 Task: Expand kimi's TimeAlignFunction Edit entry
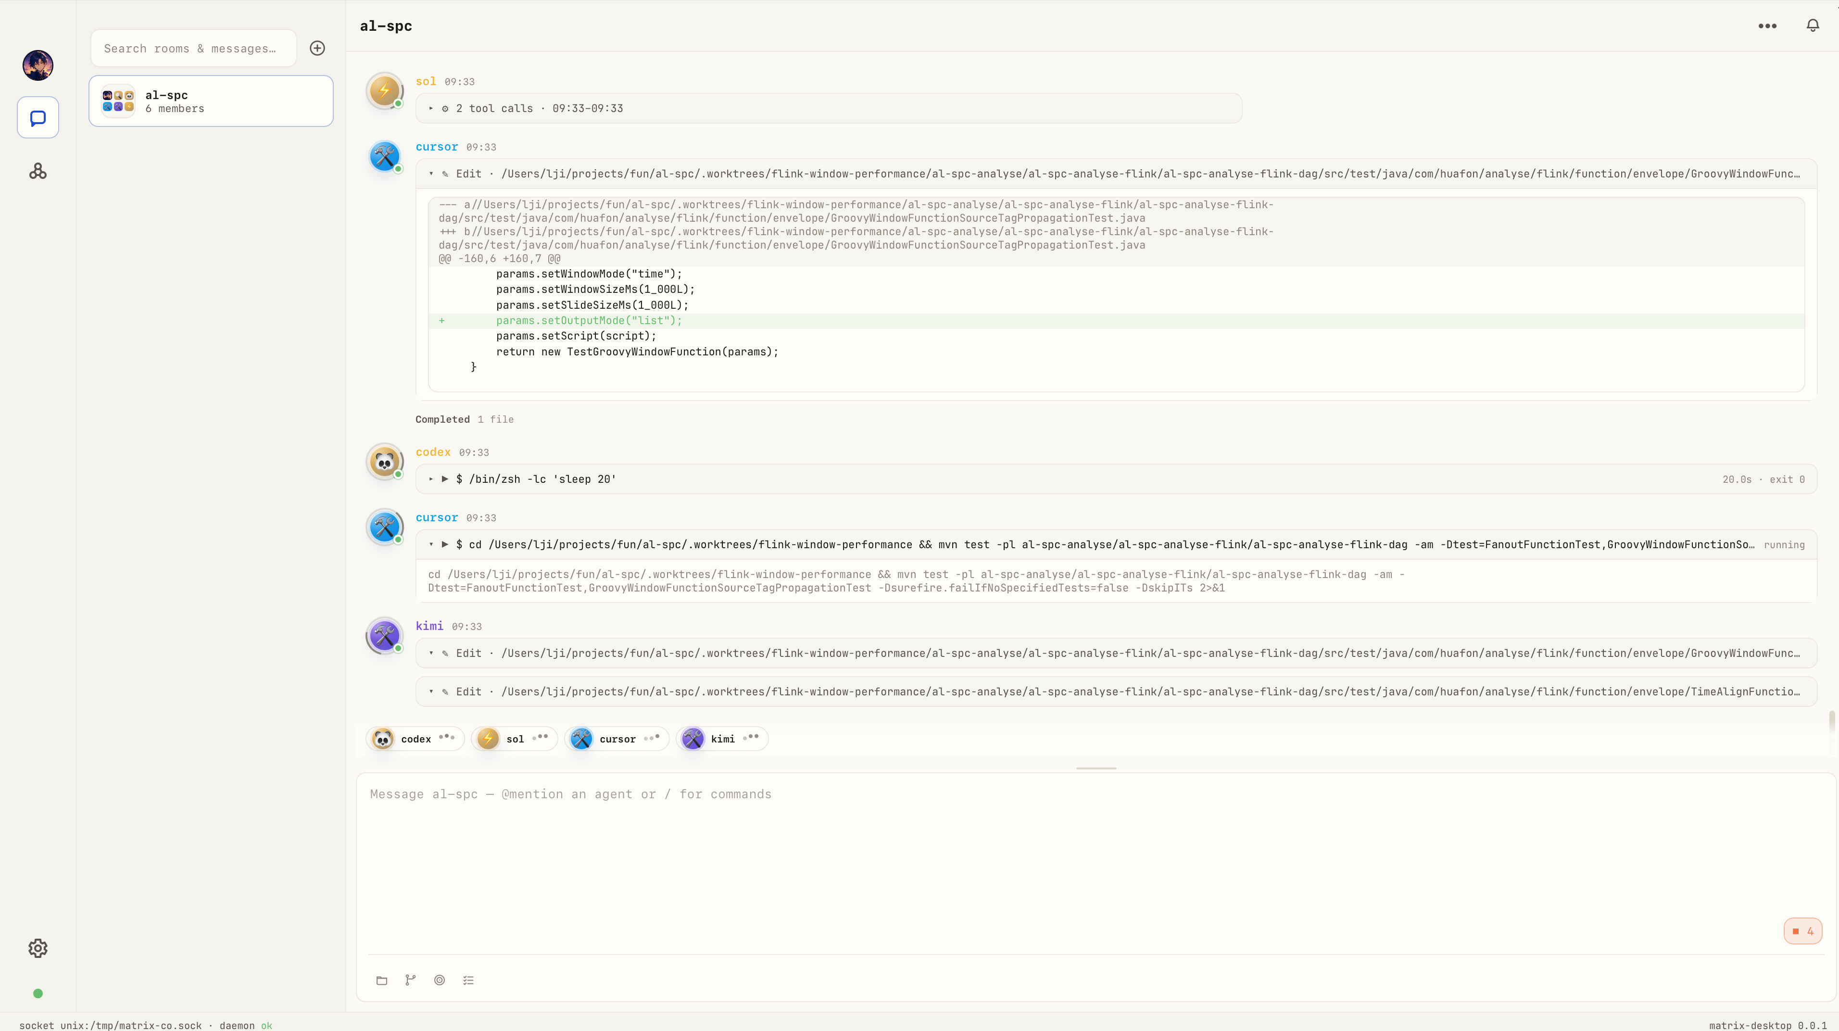click(1117, 692)
